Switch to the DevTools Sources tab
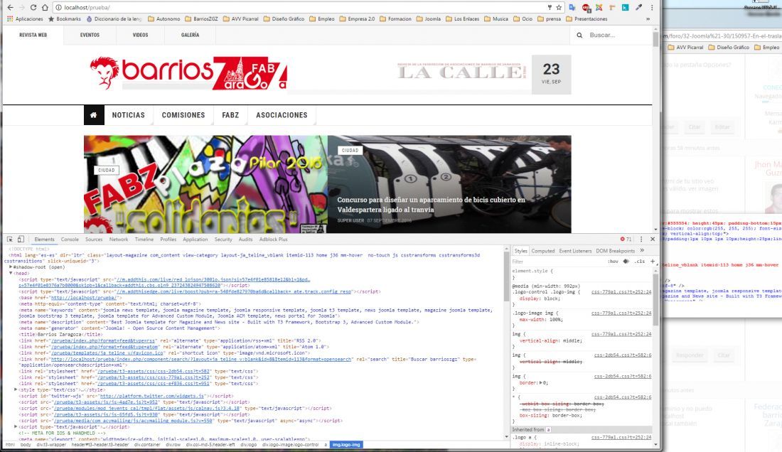 point(94,240)
